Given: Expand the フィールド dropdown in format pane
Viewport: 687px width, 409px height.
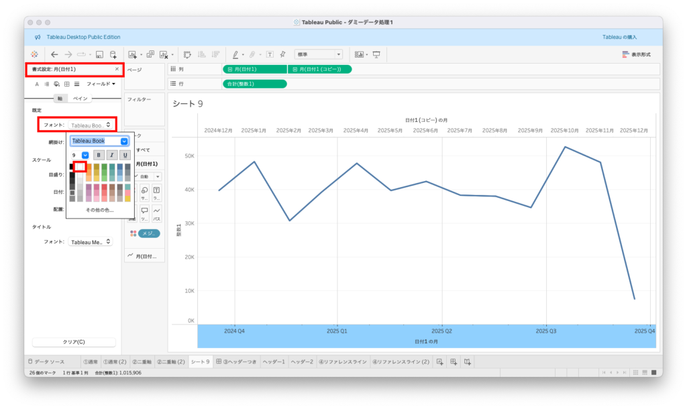Looking at the screenshot, I should (x=101, y=84).
